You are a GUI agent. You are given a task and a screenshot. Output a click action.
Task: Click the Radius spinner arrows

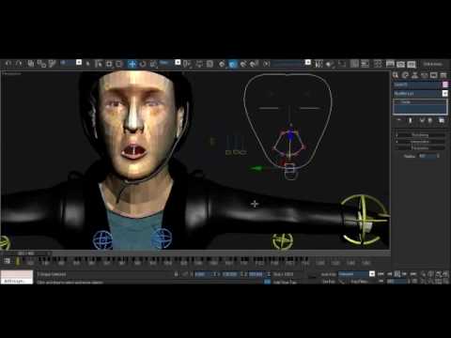tap(439, 156)
